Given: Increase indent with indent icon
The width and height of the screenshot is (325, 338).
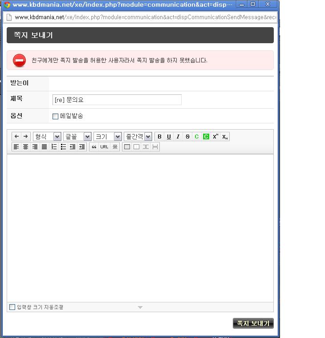Looking at the screenshot, I should point(82,147).
